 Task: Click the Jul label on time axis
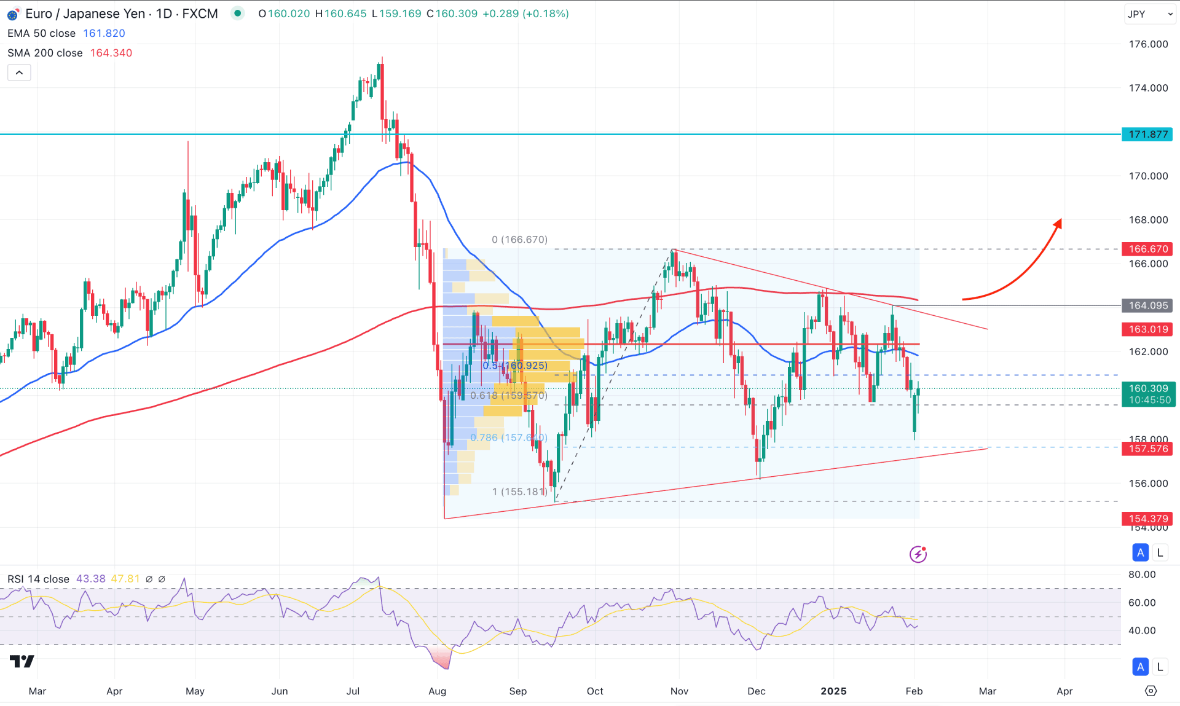[353, 691]
